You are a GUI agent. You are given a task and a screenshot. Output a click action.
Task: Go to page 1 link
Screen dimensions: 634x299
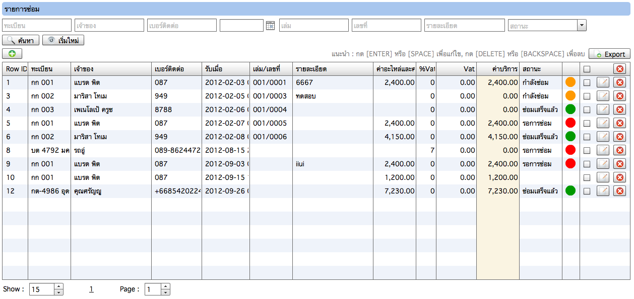tap(91, 289)
